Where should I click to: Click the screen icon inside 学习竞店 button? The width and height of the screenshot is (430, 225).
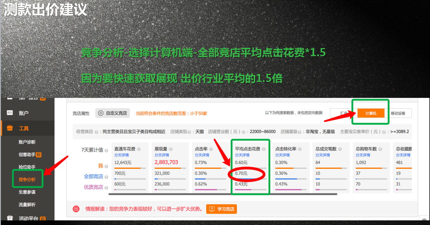(212, 209)
